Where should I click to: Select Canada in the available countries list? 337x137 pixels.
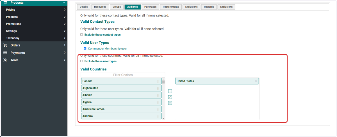(x=121, y=81)
